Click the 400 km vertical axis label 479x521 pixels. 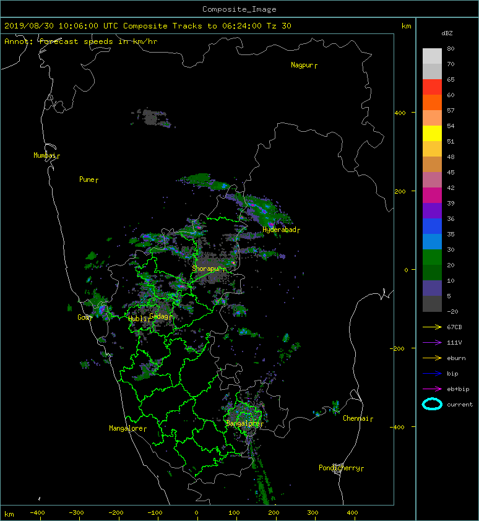click(400, 113)
